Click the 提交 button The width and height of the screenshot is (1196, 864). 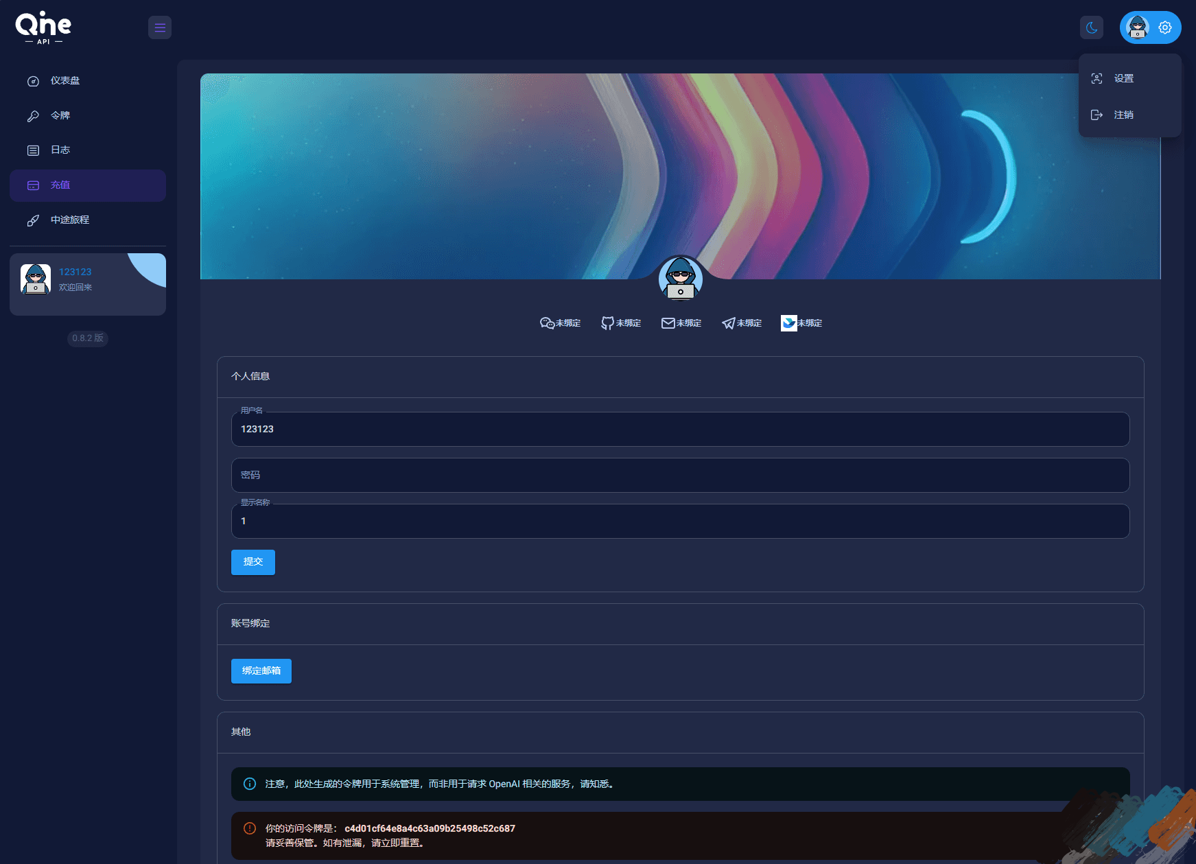[253, 562]
